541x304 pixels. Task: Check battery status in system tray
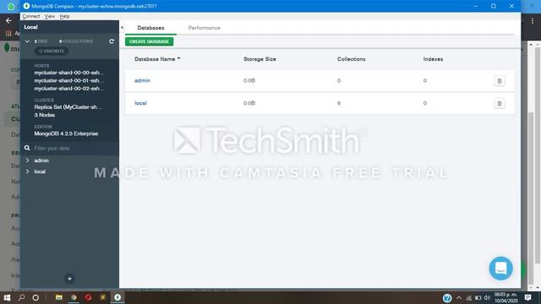coord(478,298)
